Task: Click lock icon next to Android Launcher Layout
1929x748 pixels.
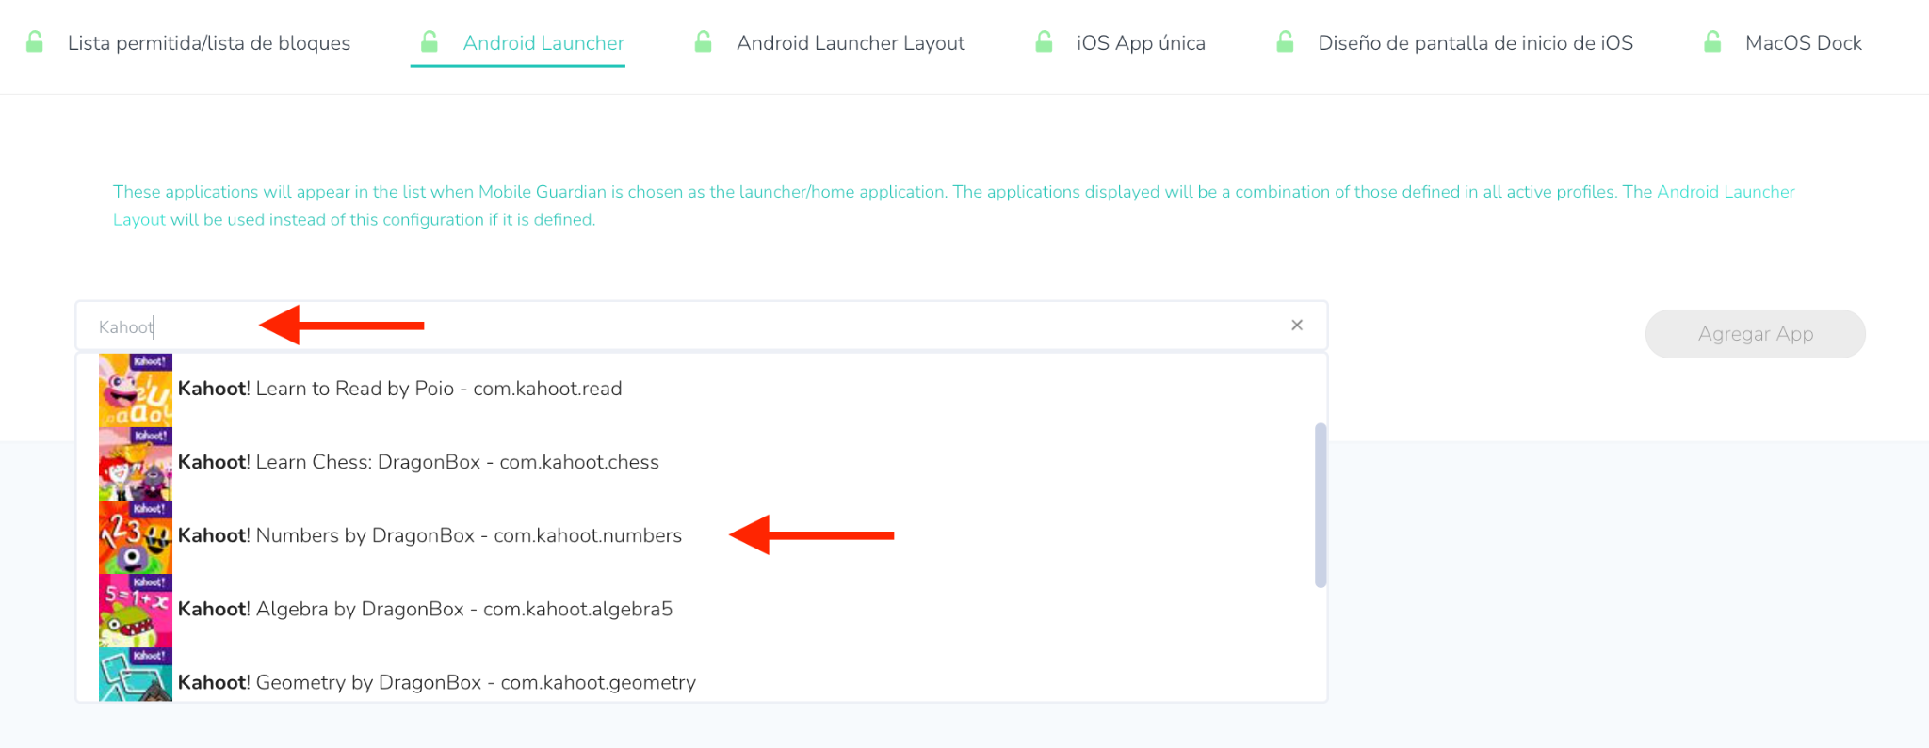Action: pyautogui.click(x=703, y=42)
